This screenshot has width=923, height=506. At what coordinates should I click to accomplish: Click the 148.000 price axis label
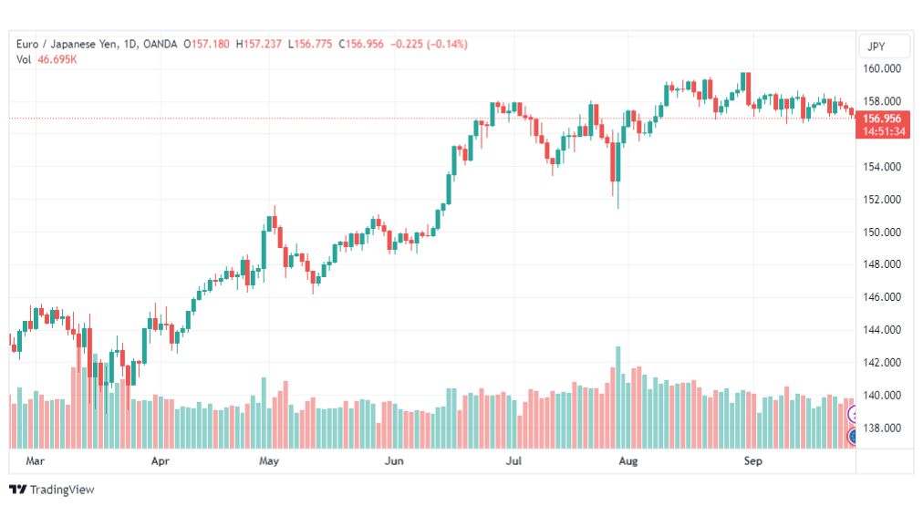click(882, 264)
